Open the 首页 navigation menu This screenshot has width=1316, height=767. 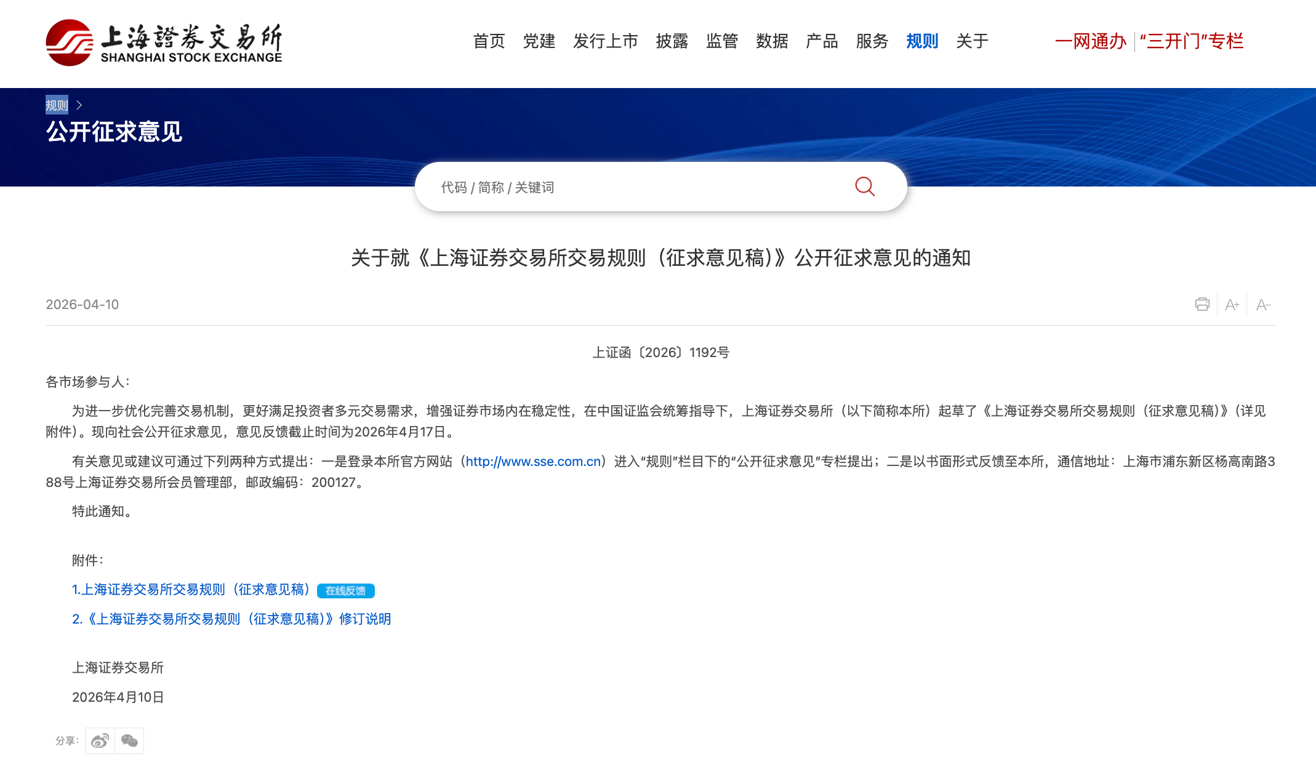pos(489,41)
